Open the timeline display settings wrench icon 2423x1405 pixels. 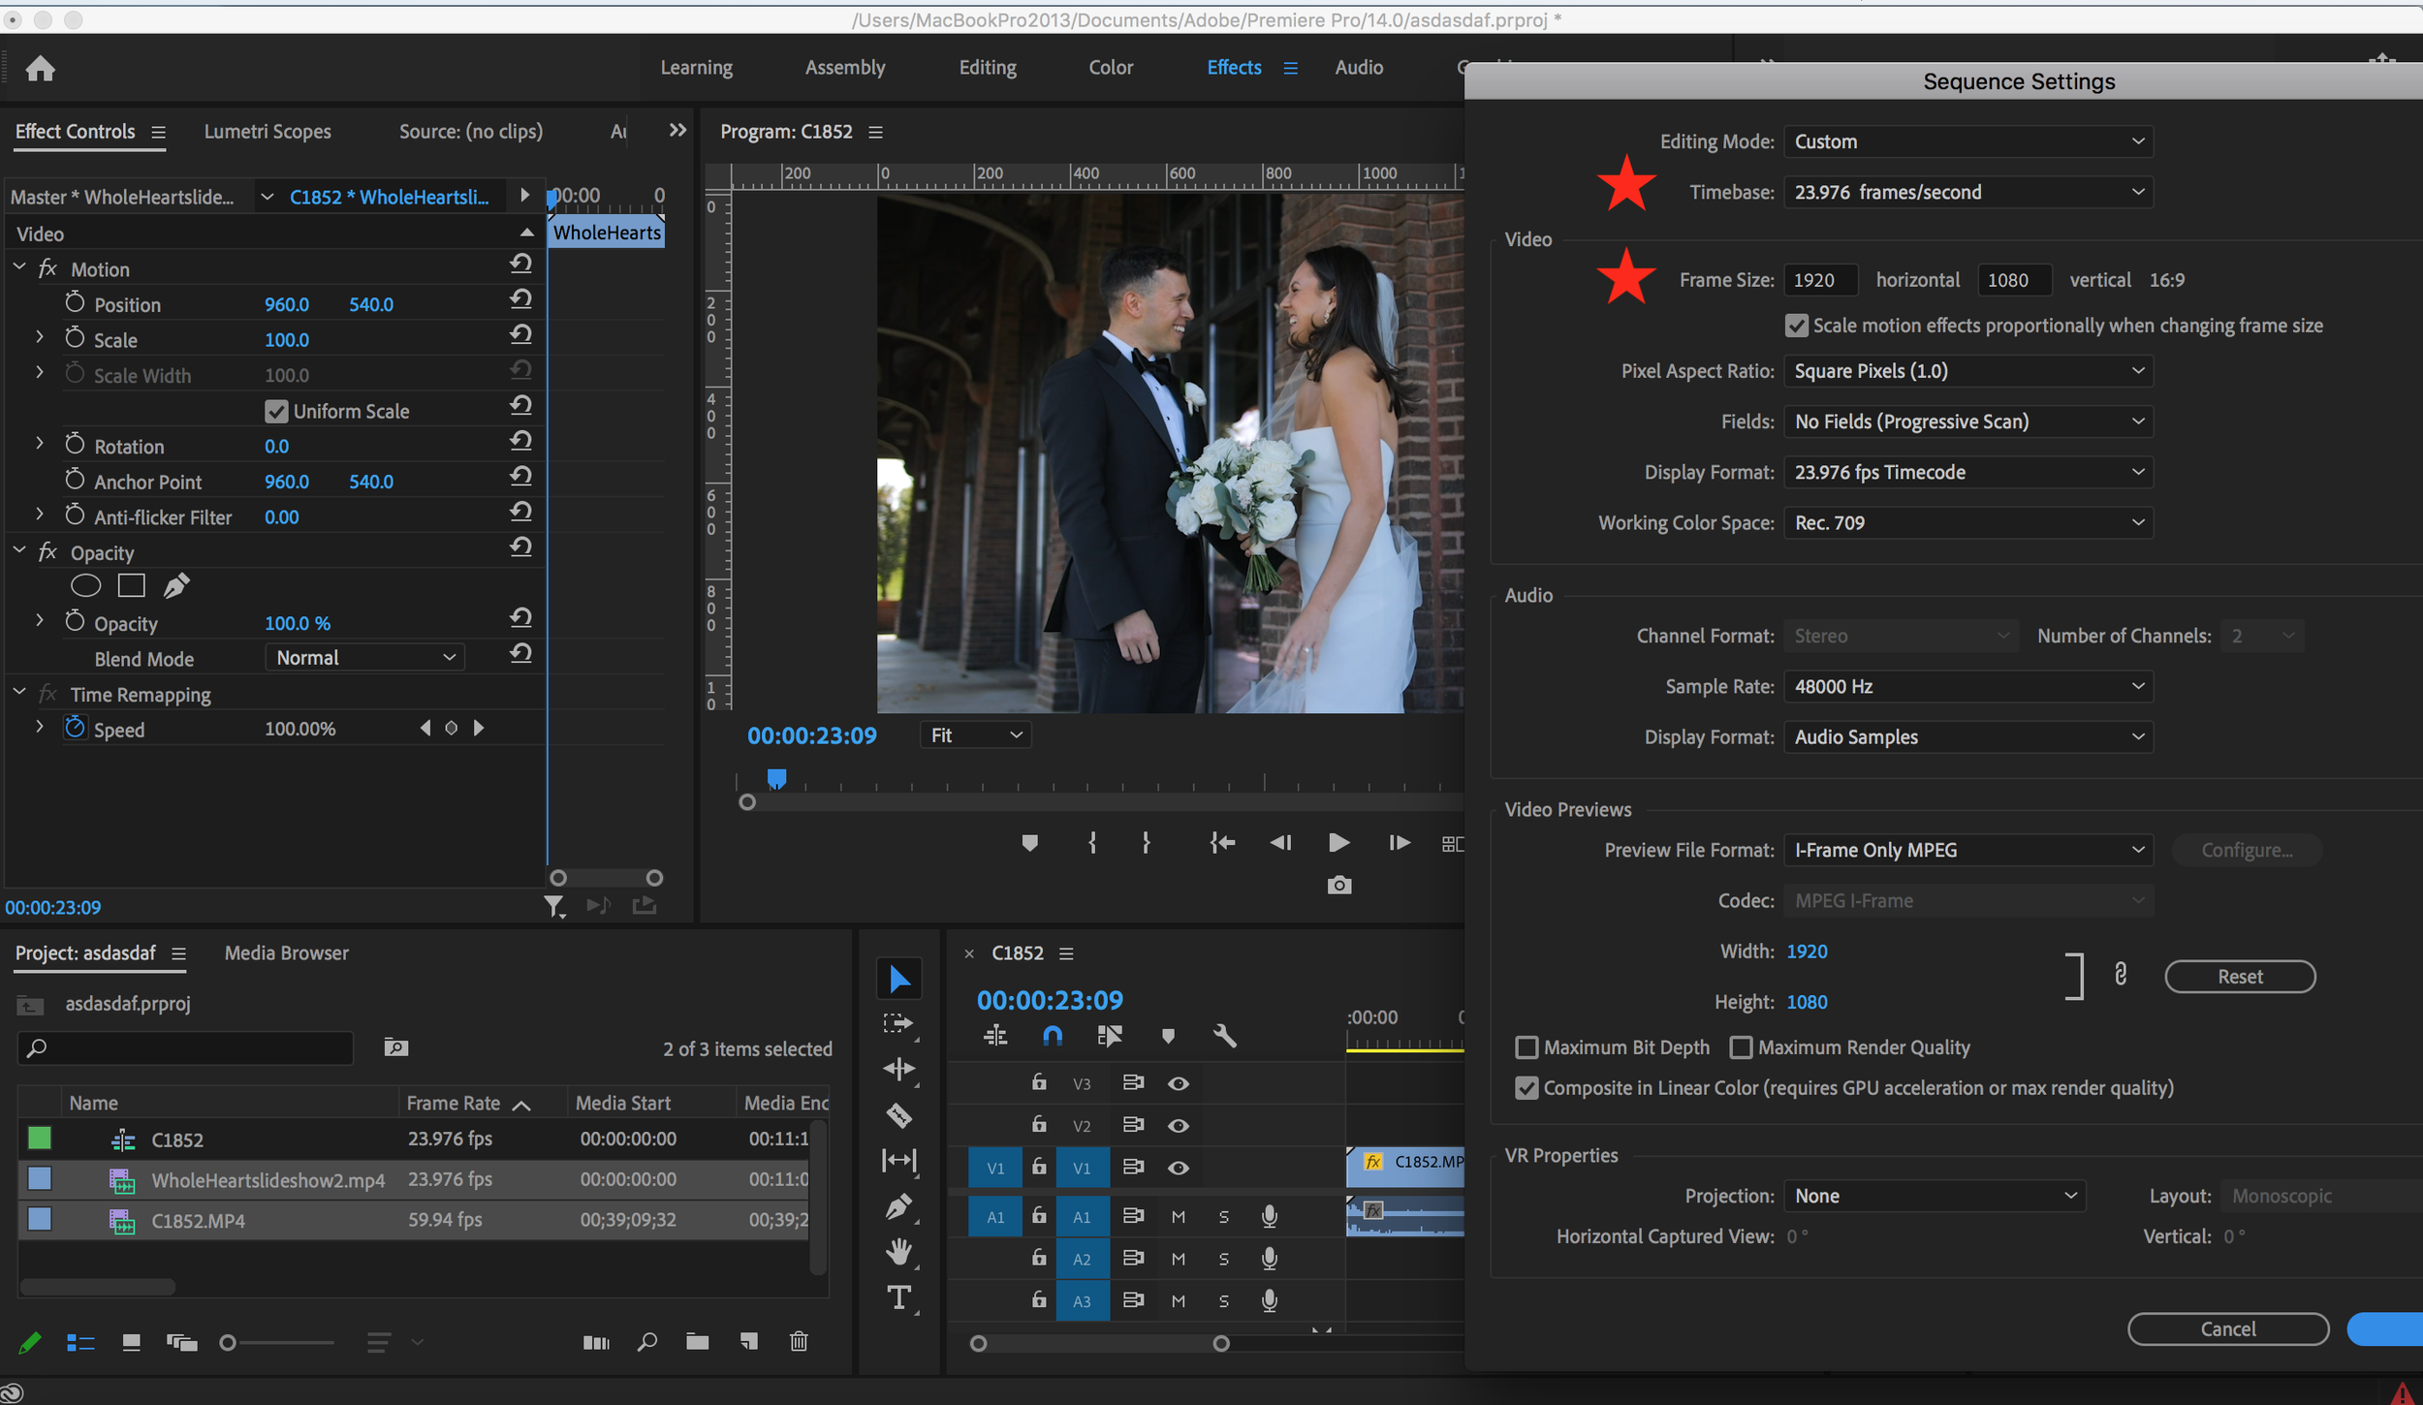click(1223, 1035)
